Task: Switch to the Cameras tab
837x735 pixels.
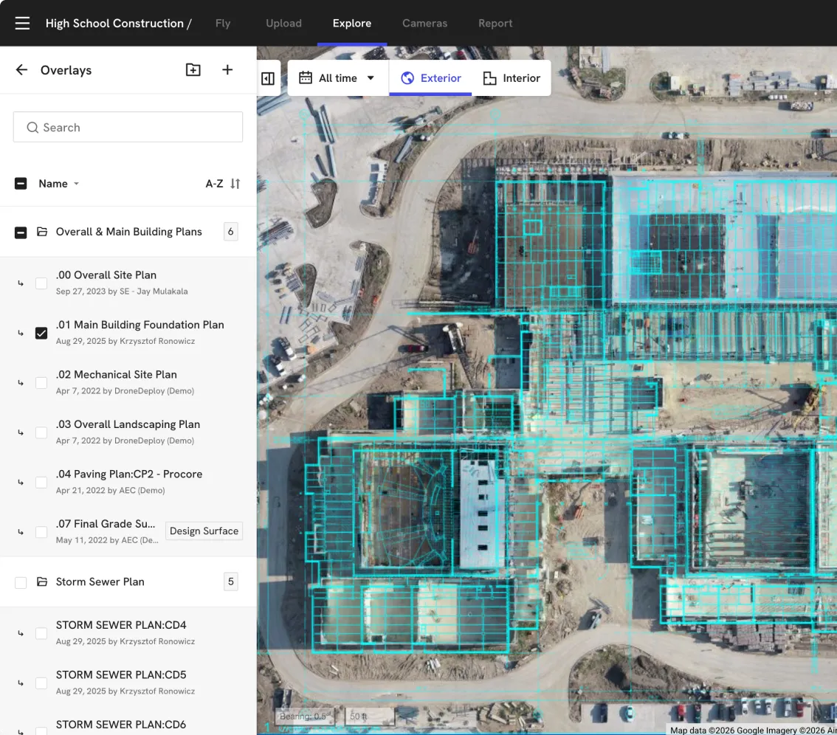Action: pos(424,24)
